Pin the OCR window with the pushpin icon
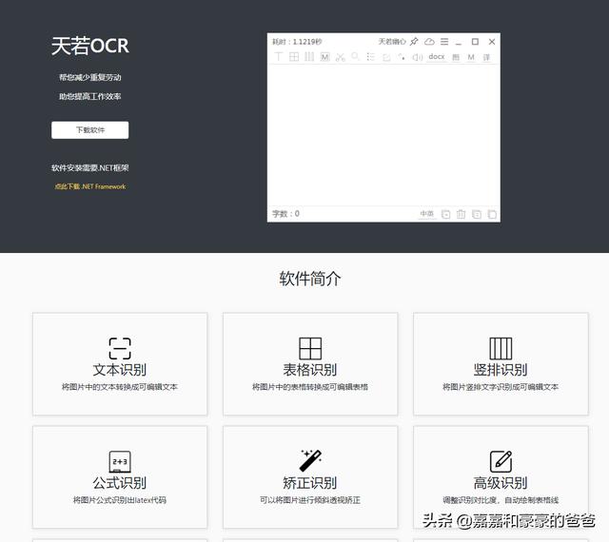 point(414,41)
